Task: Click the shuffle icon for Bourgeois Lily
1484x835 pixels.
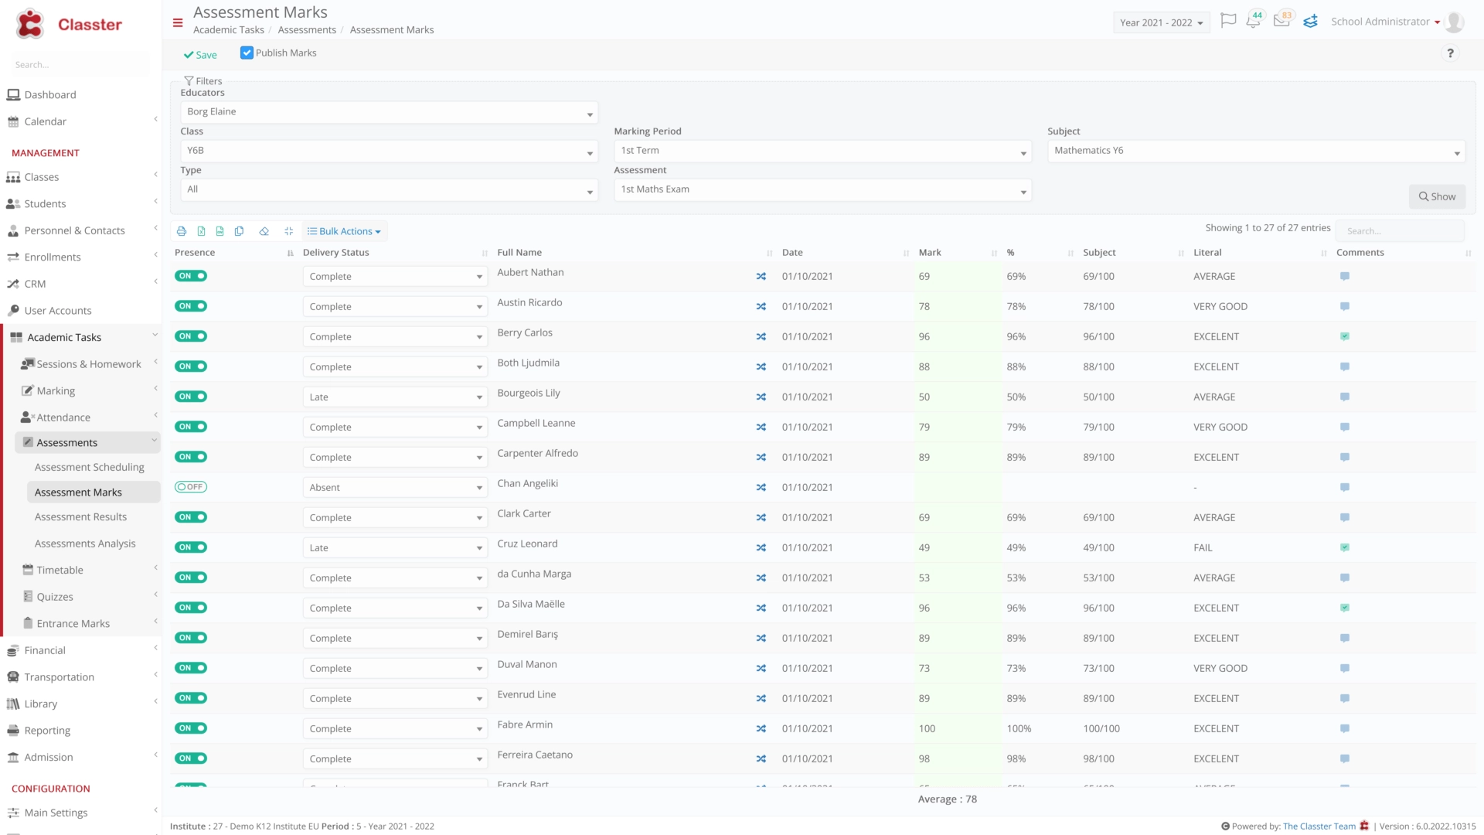Action: pyautogui.click(x=761, y=397)
